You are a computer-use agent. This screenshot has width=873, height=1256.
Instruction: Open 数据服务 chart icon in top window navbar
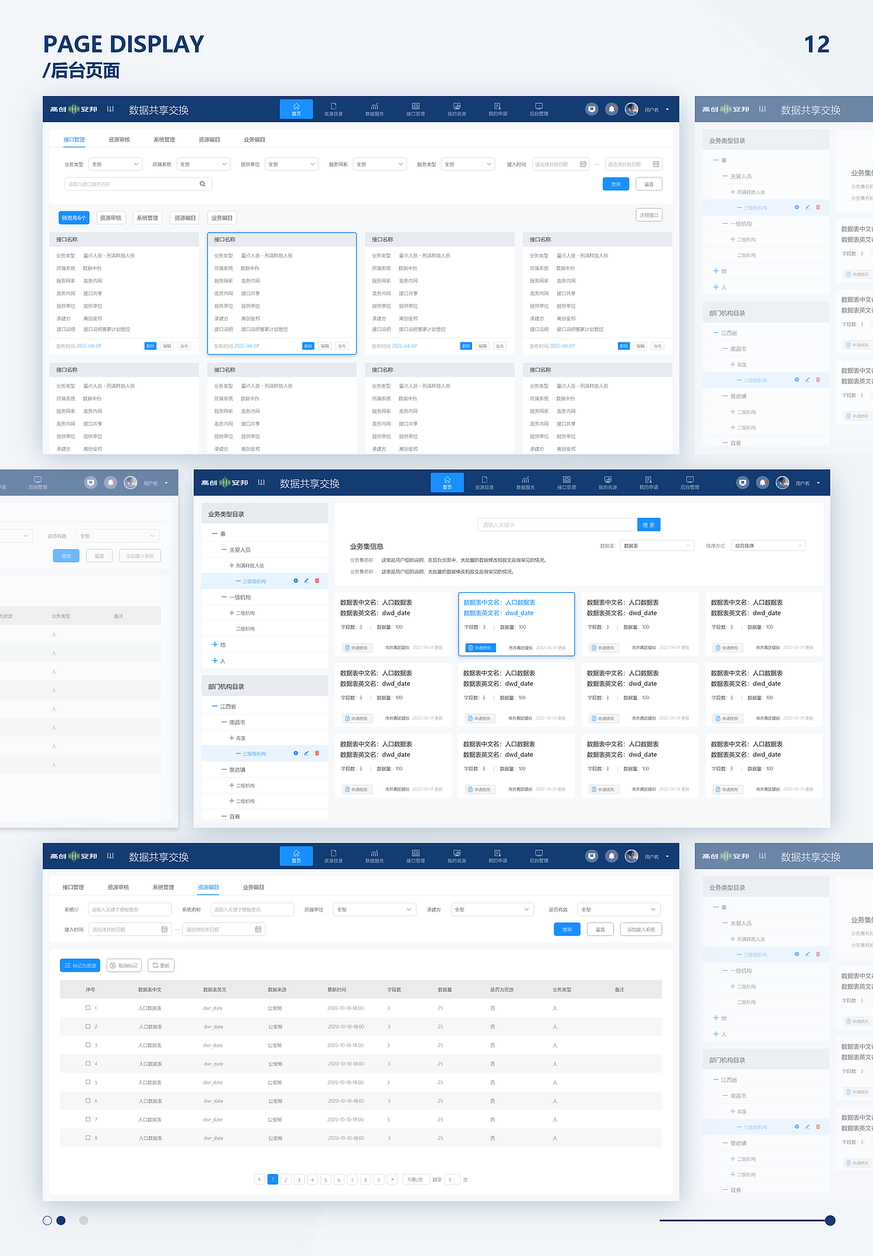click(374, 109)
